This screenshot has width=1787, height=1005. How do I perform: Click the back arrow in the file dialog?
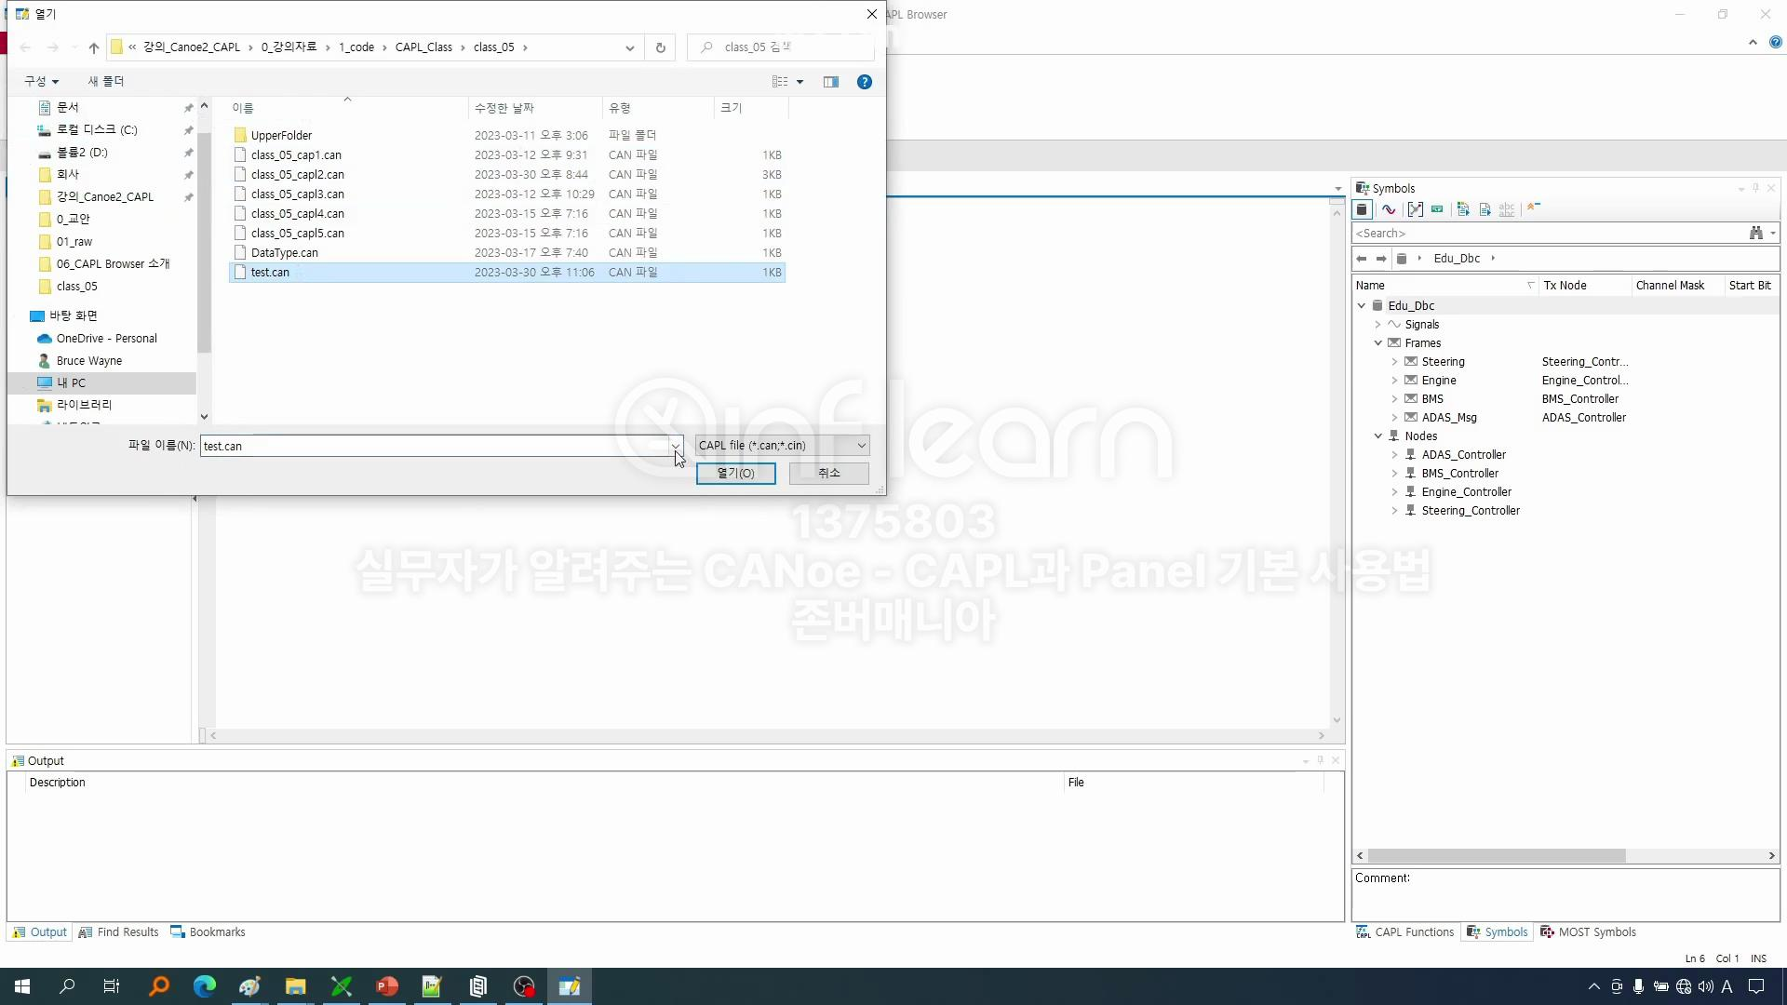26,47
